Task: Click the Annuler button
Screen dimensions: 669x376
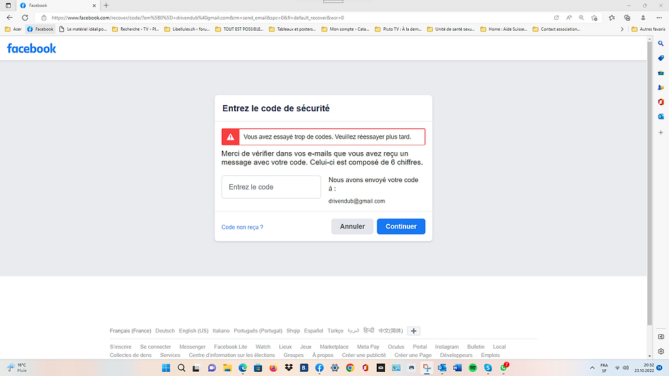Action: (x=352, y=227)
